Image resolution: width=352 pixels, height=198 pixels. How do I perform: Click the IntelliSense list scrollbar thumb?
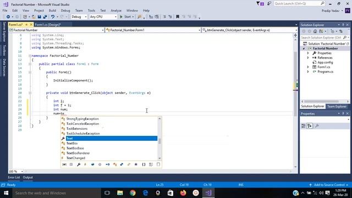click(159, 141)
